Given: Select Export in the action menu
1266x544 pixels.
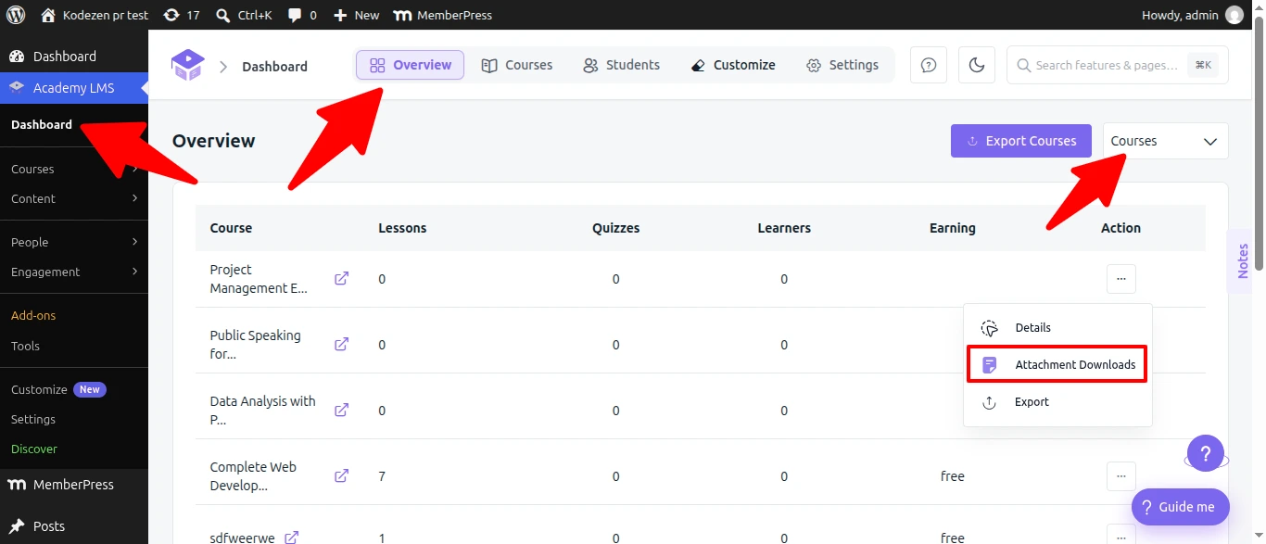Looking at the screenshot, I should pos(1057,402).
